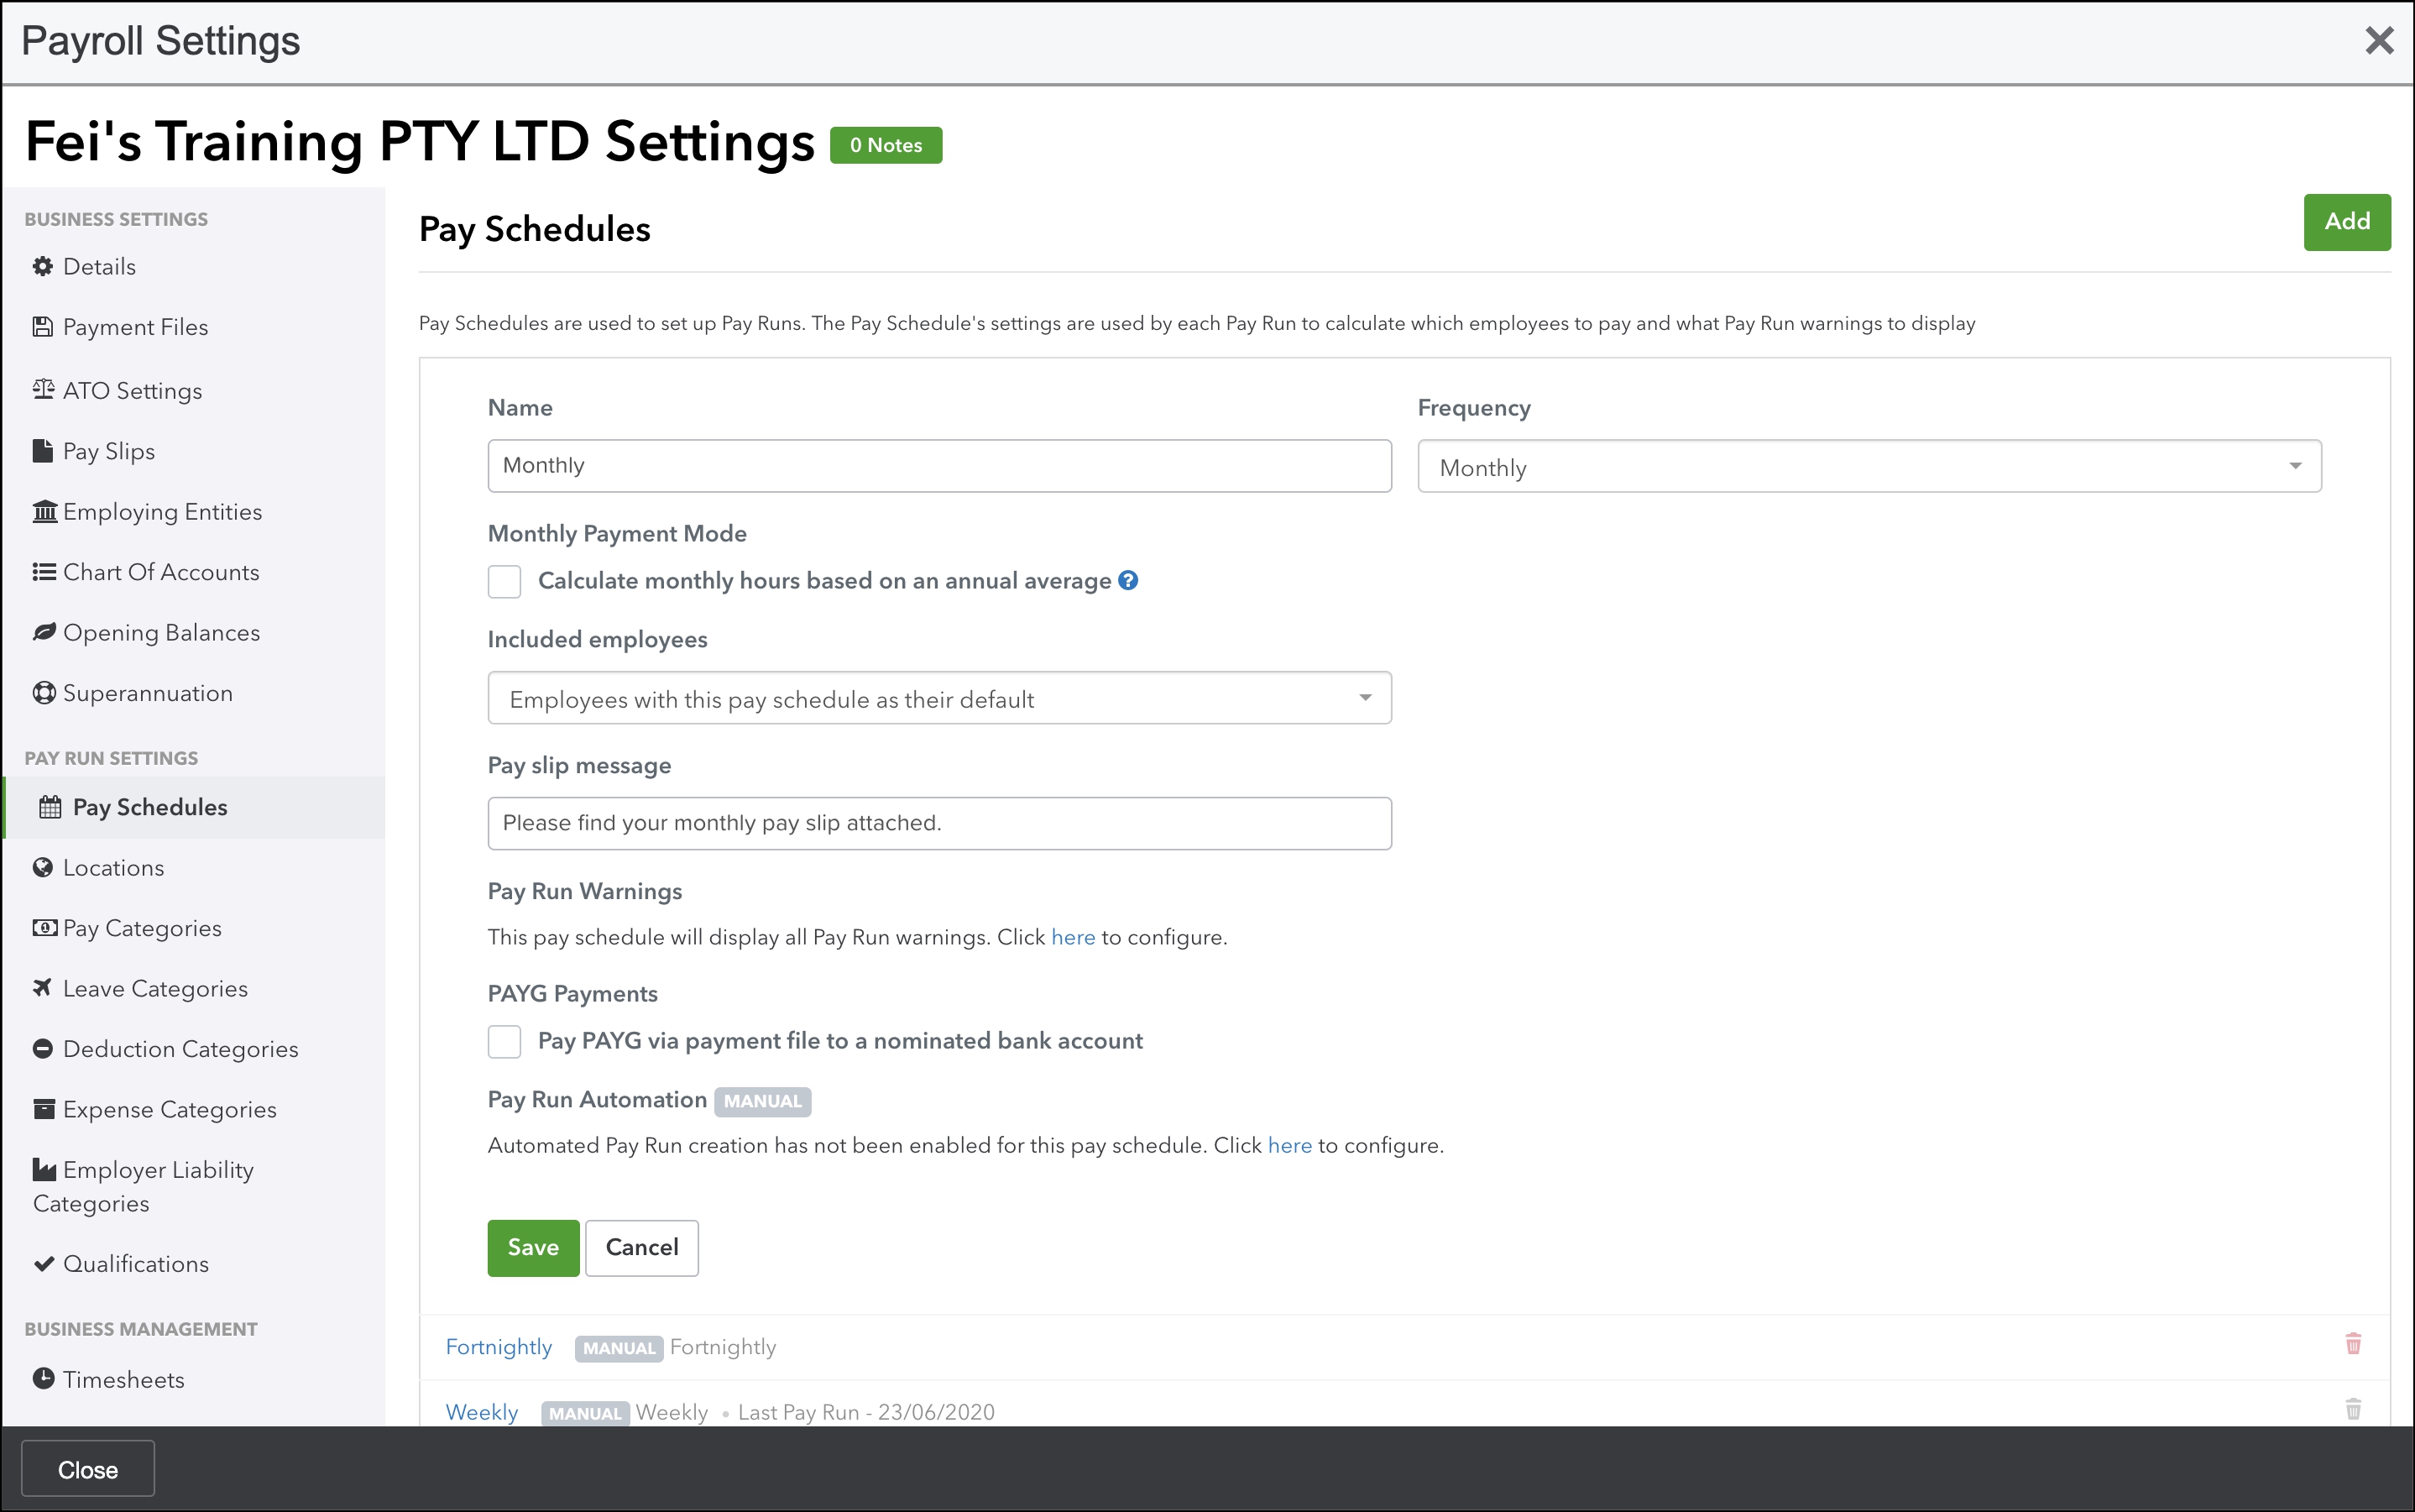This screenshot has height=1512, width=2415.
Task: Click the Pay slip message text field
Action: (x=938, y=823)
